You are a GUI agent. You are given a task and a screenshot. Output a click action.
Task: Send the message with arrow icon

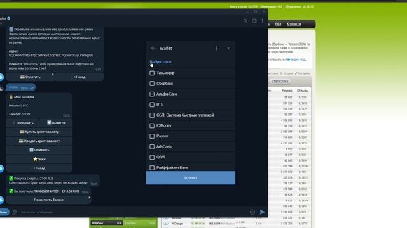(262, 212)
